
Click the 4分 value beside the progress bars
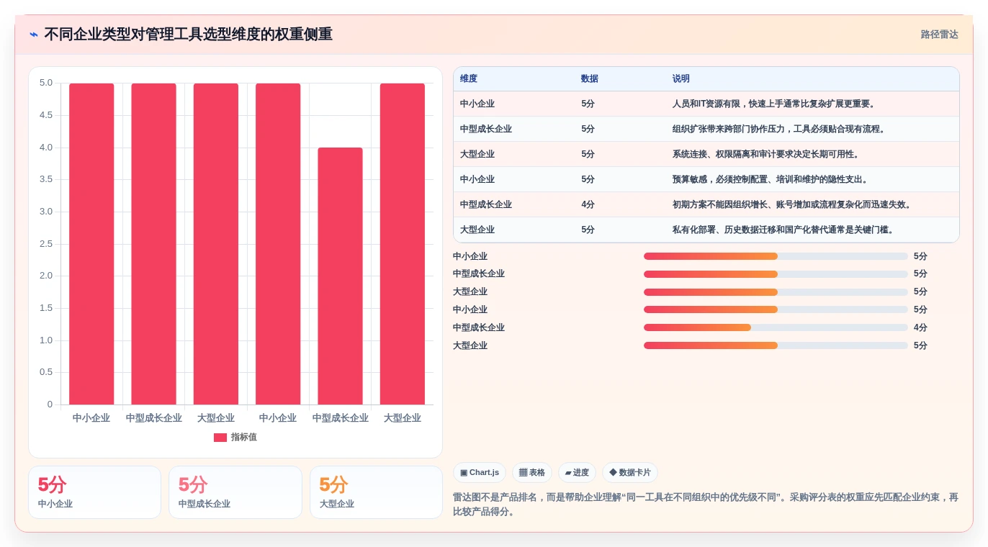tap(920, 327)
